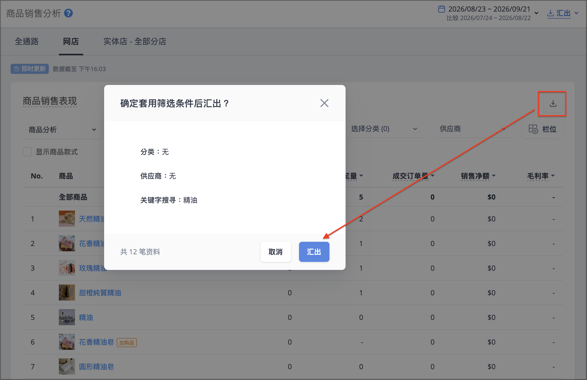Click the 共 12 笔资料 text
The width and height of the screenshot is (587, 380).
pos(140,252)
